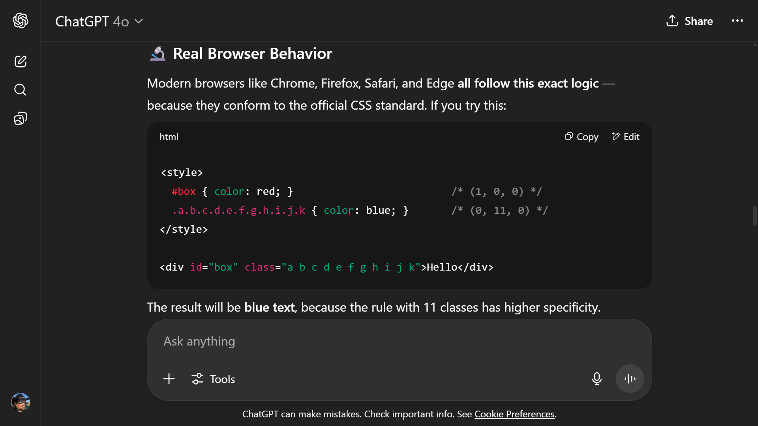Copy the html code block
This screenshot has height=426, width=758.
click(x=582, y=137)
